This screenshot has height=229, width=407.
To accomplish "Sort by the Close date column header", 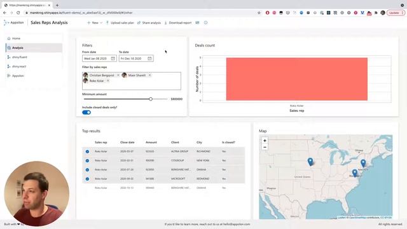I will pos(127,142).
